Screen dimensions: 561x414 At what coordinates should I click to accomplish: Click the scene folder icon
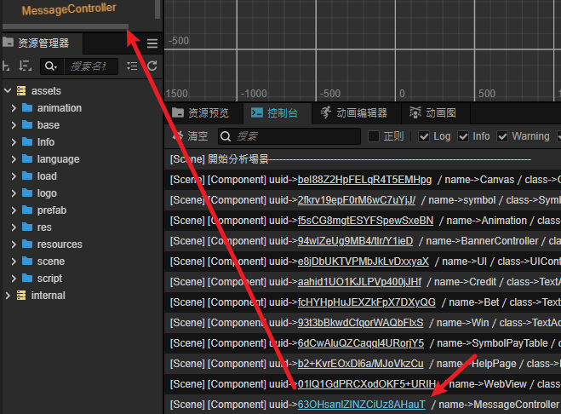coord(27,261)
